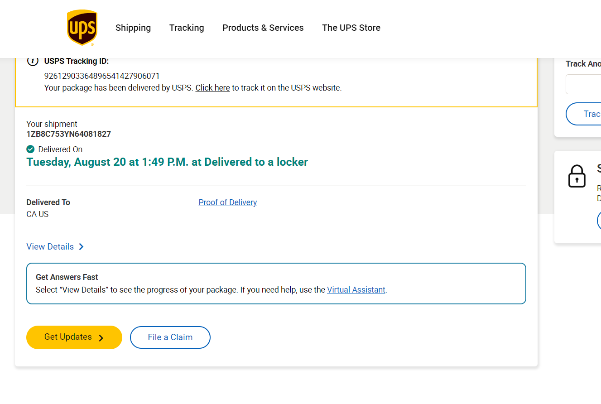The height and width of the screenshot is (404, 601).
Task: Click the padlock icon in side panel
Action: tap(577, 176)
